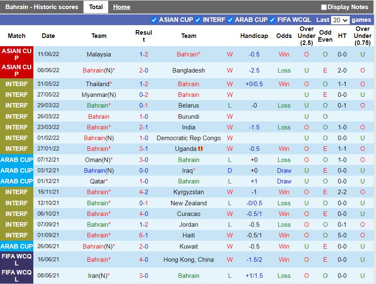Uncheck the ASIAN CUP filter

point(154,20)
